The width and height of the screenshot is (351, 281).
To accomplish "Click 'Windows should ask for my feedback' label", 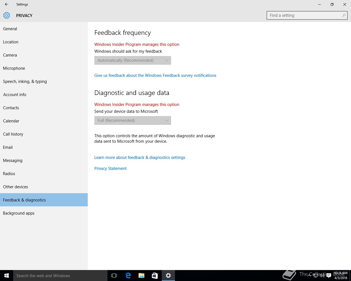I will pos(128,51).
